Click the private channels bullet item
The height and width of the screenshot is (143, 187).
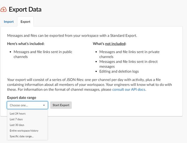click(x=129, y=54)
